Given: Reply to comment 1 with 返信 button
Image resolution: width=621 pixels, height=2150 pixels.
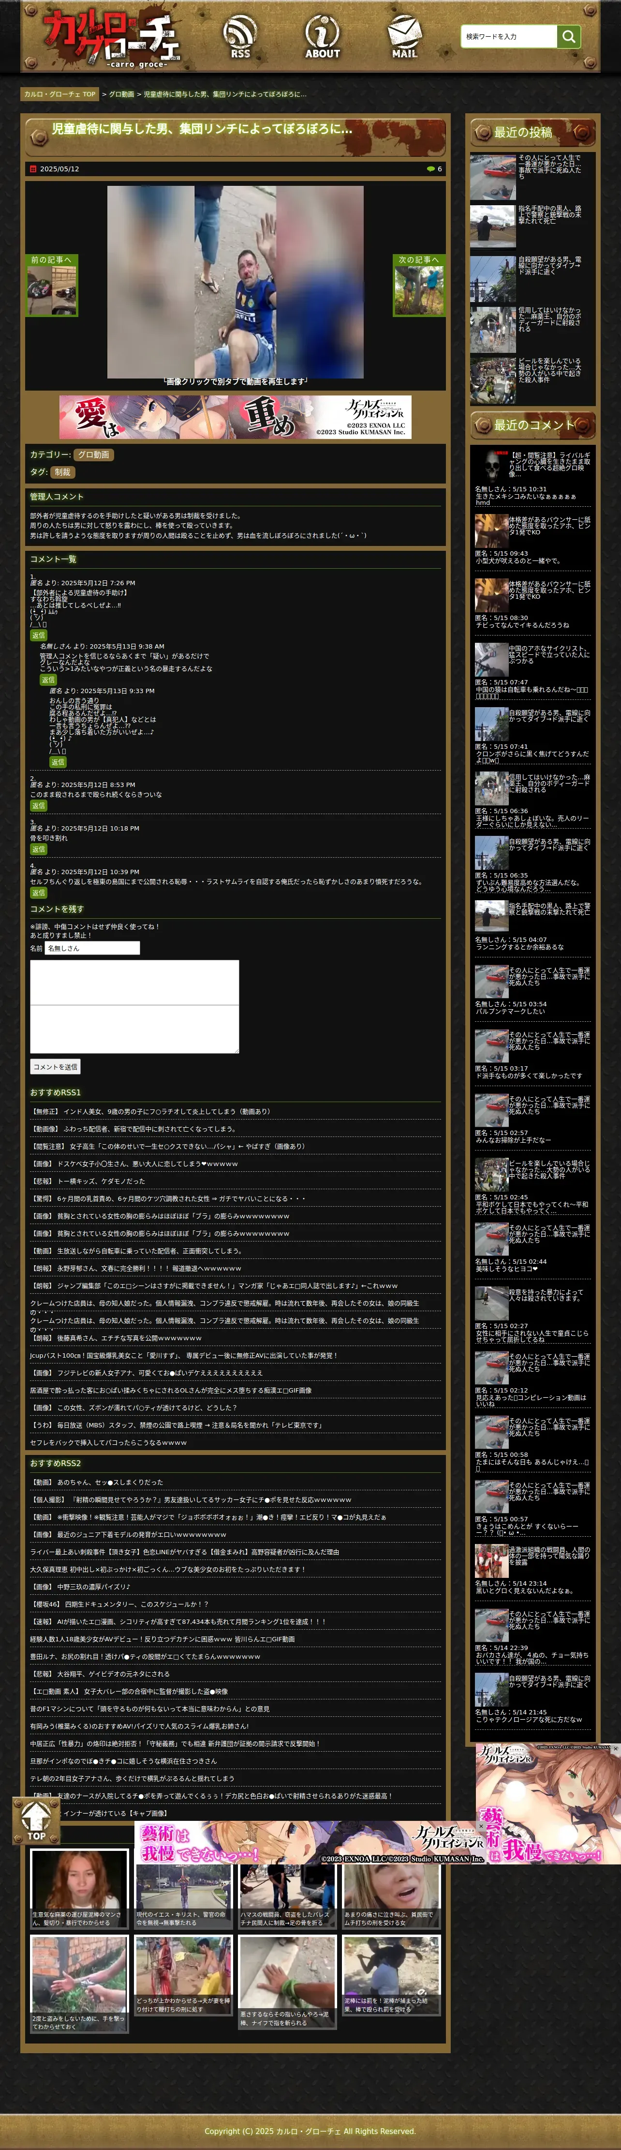Looking at the screenshot, I should (x=38, y=636).
